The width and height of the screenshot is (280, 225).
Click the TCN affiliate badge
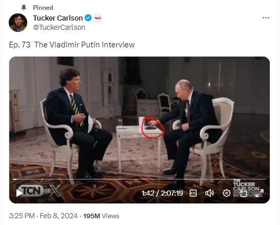(98, 18)
